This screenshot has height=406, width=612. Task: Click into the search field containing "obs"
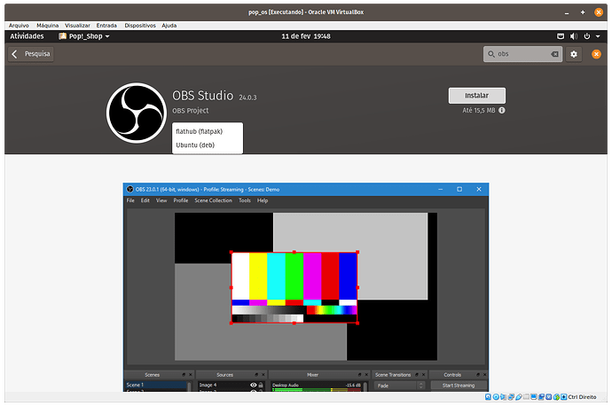click(522, 54)
